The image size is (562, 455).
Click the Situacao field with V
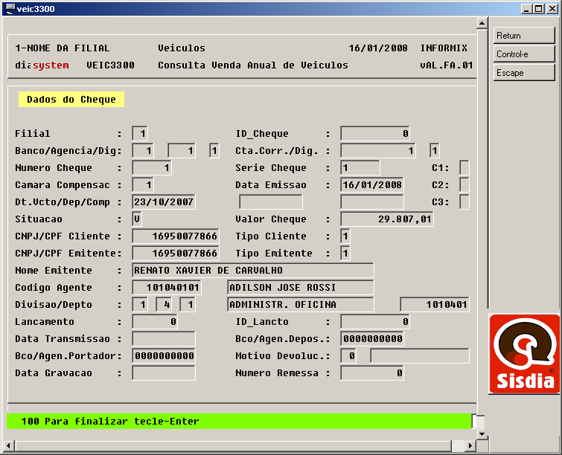pyautogui.click(x=137, y=219)
